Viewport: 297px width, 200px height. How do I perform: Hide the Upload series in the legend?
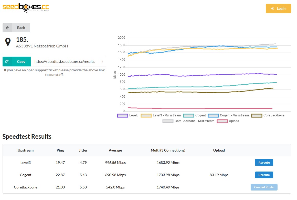tap(228, 121)
